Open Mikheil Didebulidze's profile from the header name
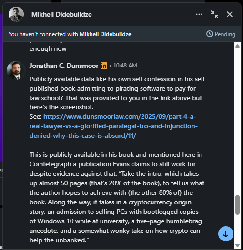Image resolution: width=243 pixels, height=250 pixels. pyautogui.click(x=61, y=15)
